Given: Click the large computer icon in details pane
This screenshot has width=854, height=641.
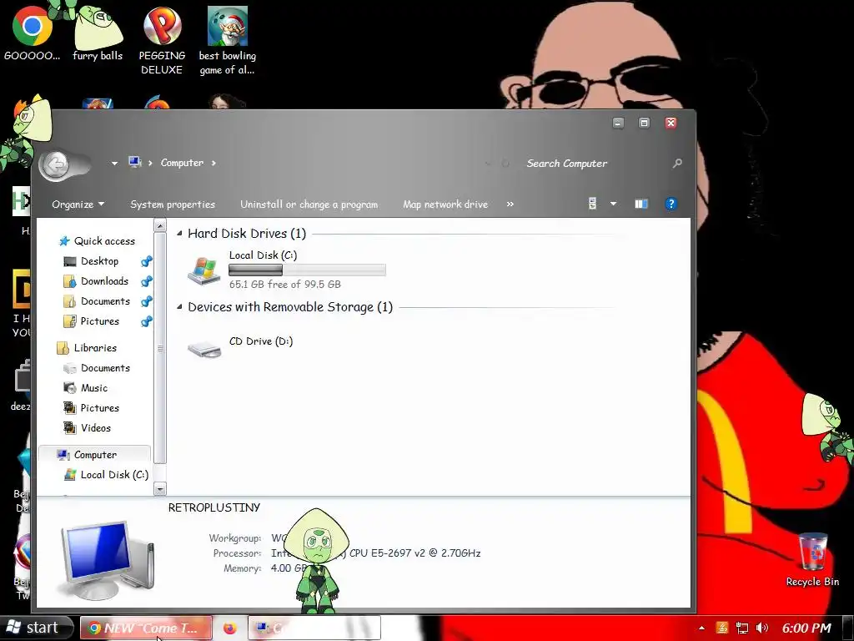Looking at the screenshot, I should (108, 559).
